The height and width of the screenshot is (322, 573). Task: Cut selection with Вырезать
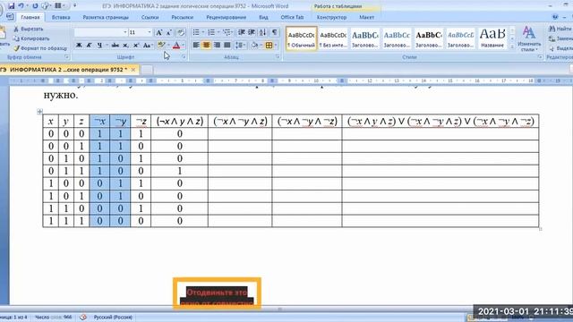(x=29, y=29)
